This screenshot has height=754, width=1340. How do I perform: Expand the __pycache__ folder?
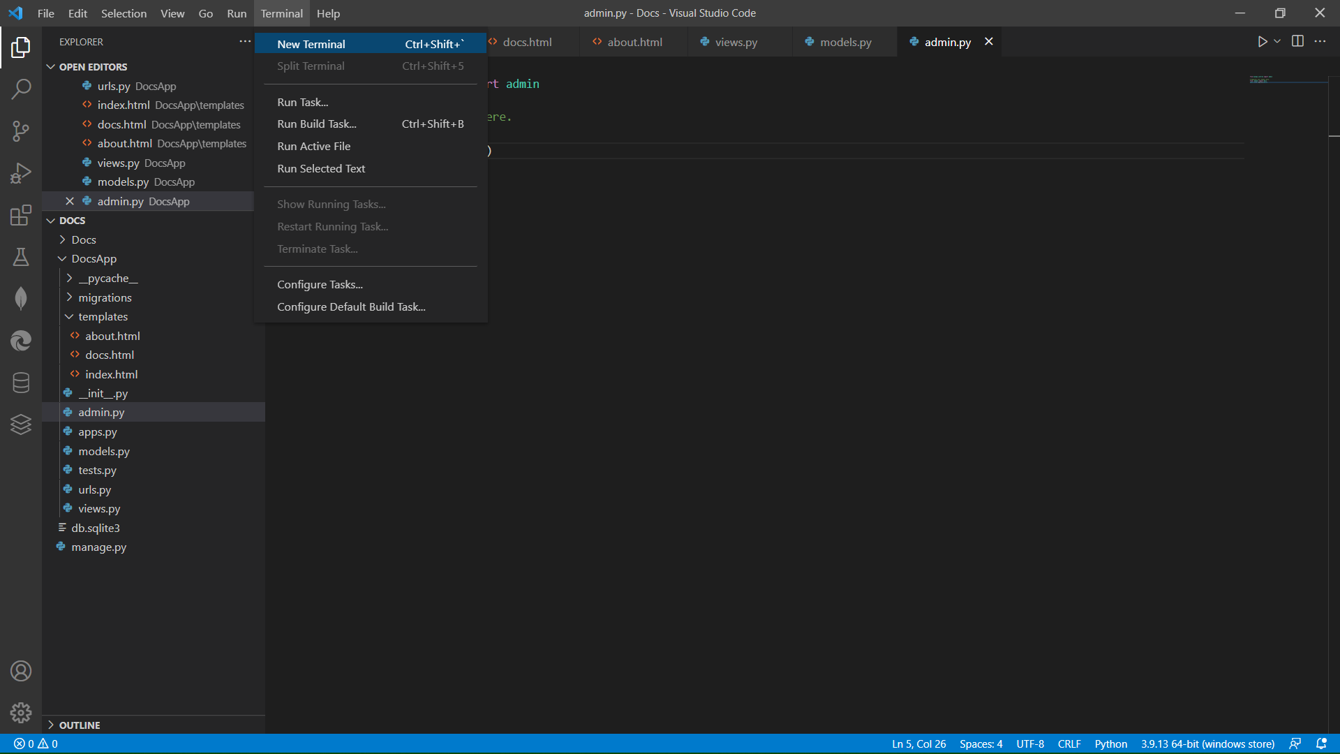[x=108, y=279]
